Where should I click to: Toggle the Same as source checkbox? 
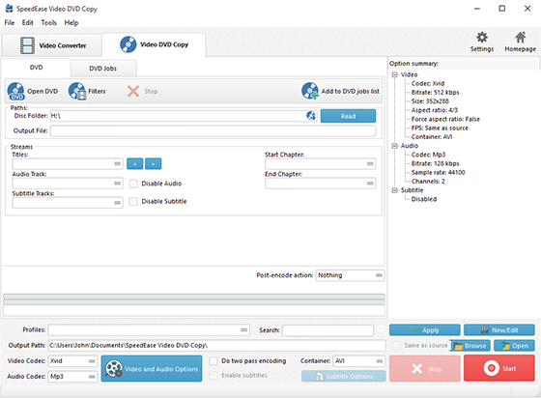click(396, 345)
